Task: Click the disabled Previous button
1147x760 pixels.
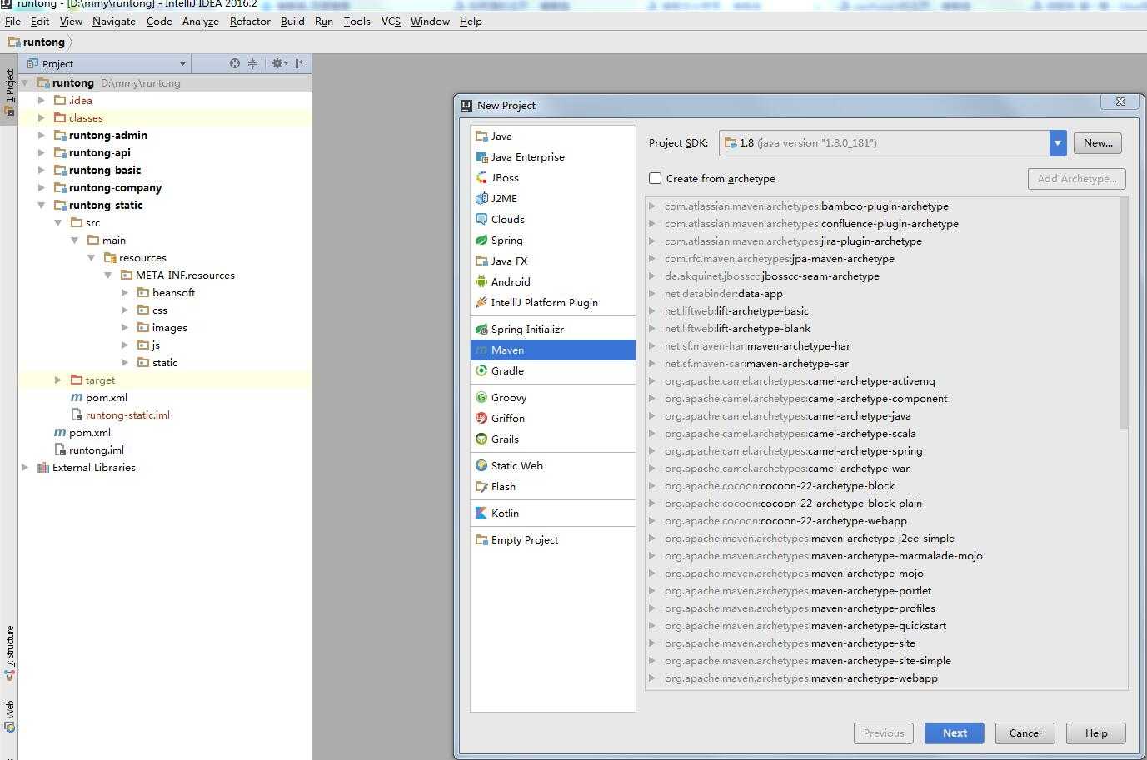Action: pyautogui.click(x=884, y=733)
